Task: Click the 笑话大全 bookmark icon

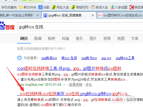Action: pyautogui.click(x=93, y=7)
